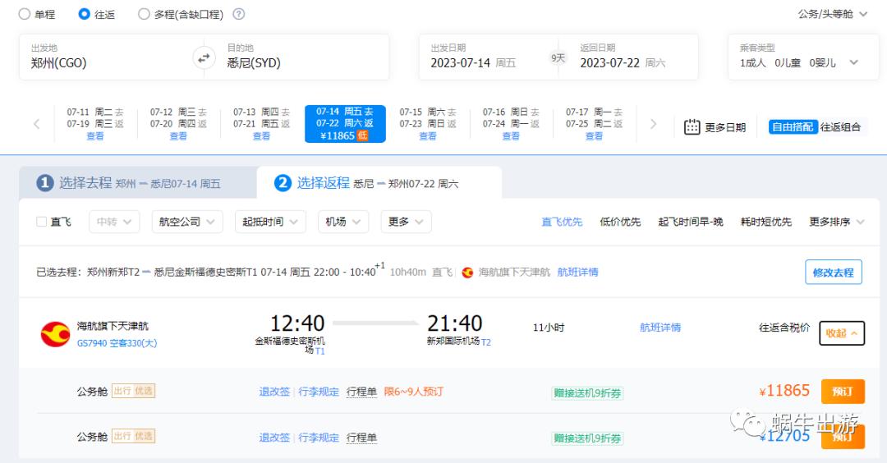Sort by 低价优先
This screenshot has height=463, width=887.
click(x=620, y=222)
